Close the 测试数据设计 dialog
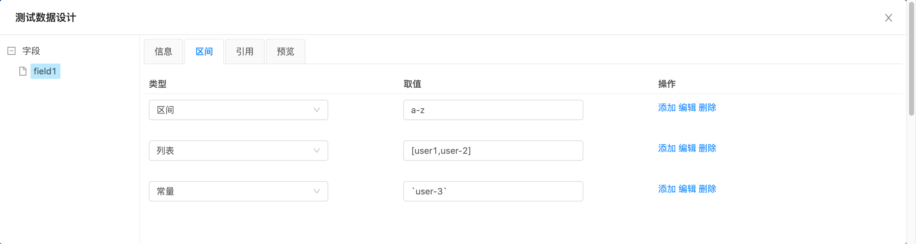This screenshot has width=916, height=244. (888, 18)
